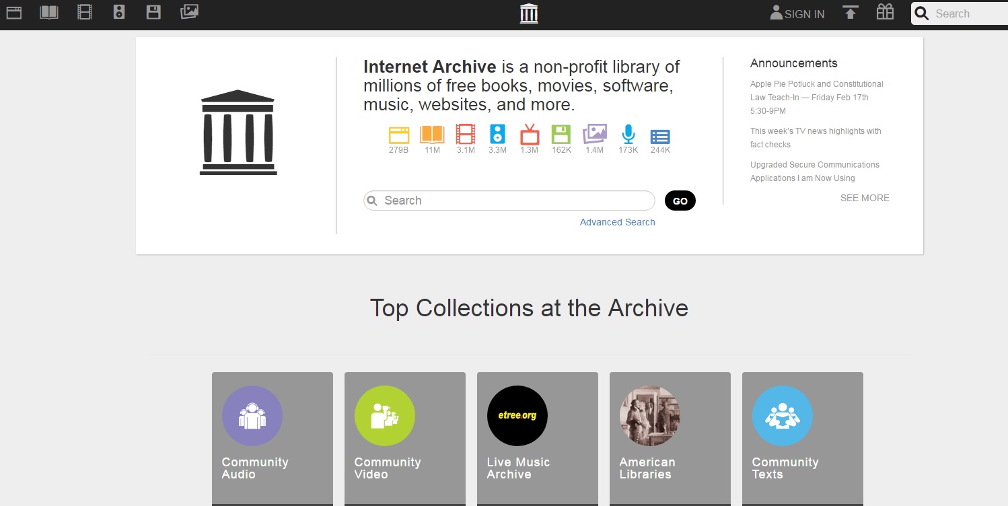
Task: Open the web icon in top navigation bar
Action: click(x=14, y=12)
